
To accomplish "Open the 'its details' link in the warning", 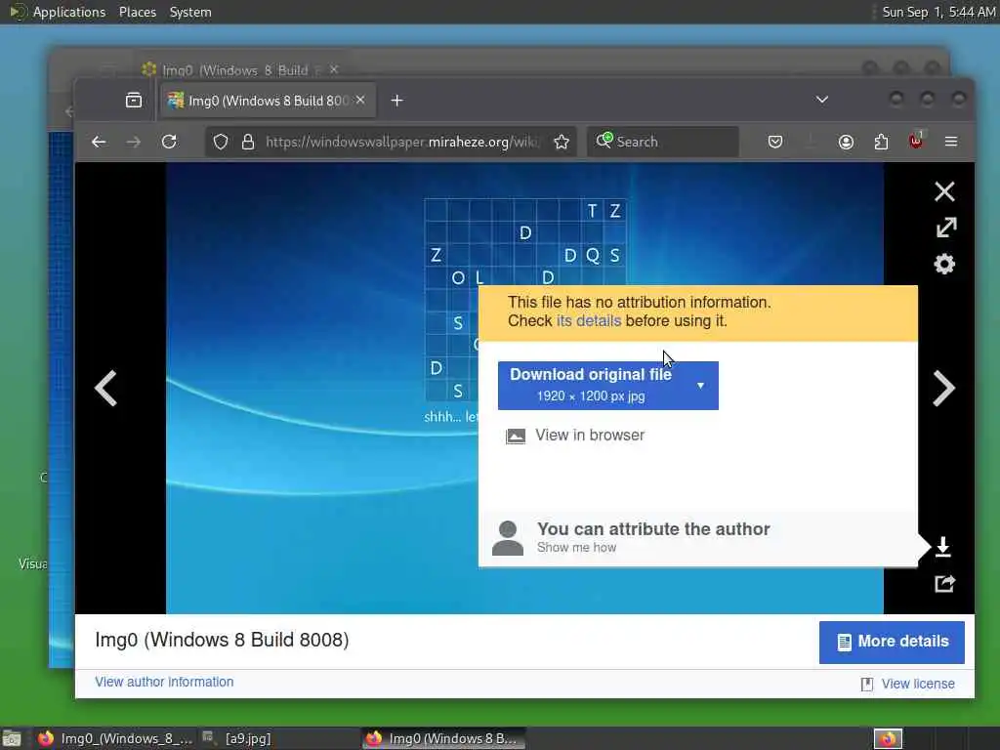I will [589, 320].
